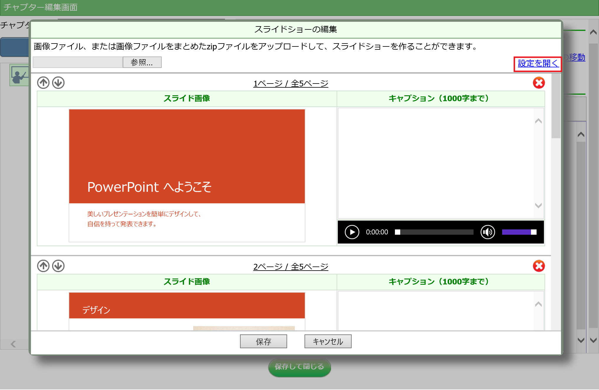
Task: Click スライドショーの編集 dialog title
Action: (x=296, y=29)
